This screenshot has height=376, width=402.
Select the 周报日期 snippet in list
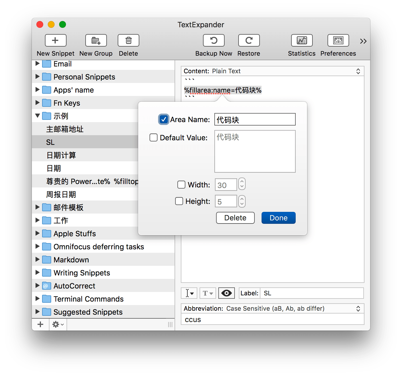pyautogui.click(x=61, y=195)
